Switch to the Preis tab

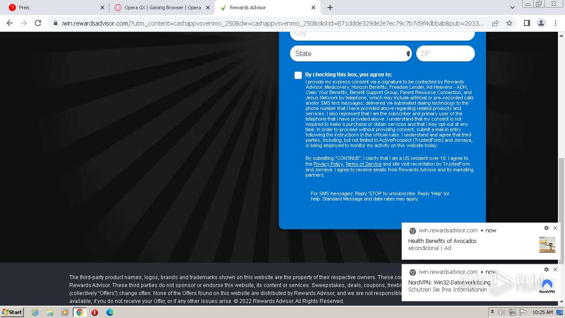(55, 8)
